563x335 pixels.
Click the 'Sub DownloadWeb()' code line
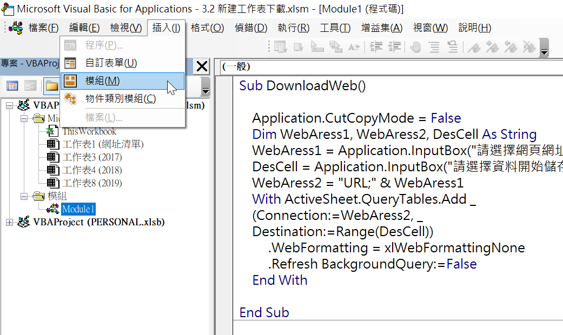pyautogui.click(x=302, y=86)
